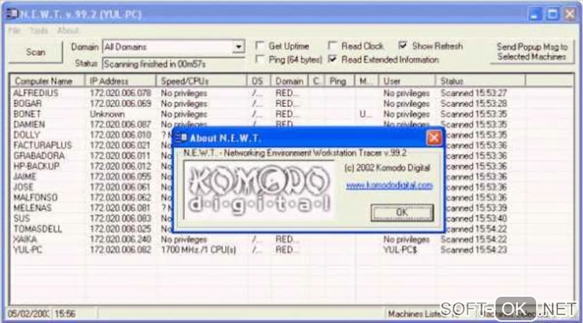The image size is (583, 323).
Task: Enable the Get Uptime checkbox
Action: (x=259, y=46)
